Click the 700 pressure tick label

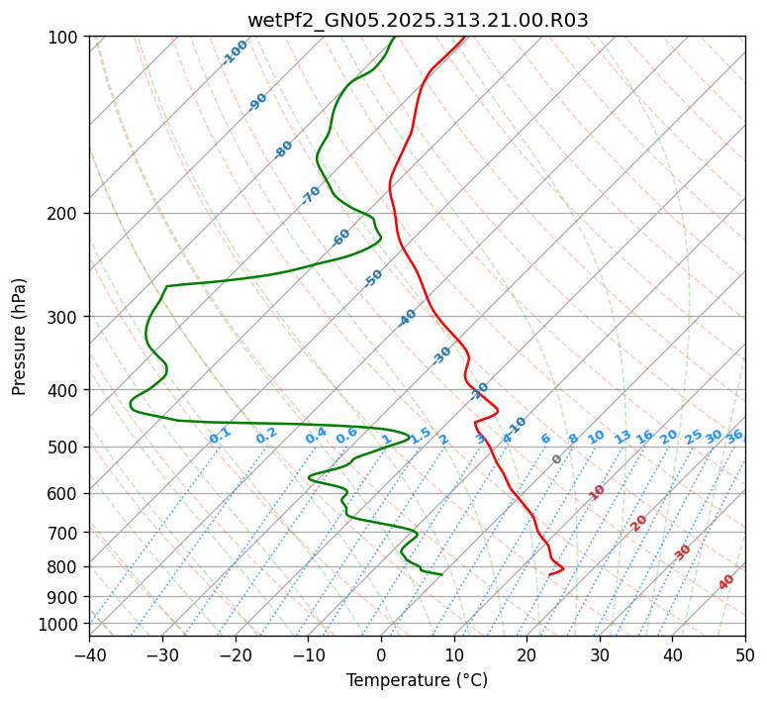[65, 533]
